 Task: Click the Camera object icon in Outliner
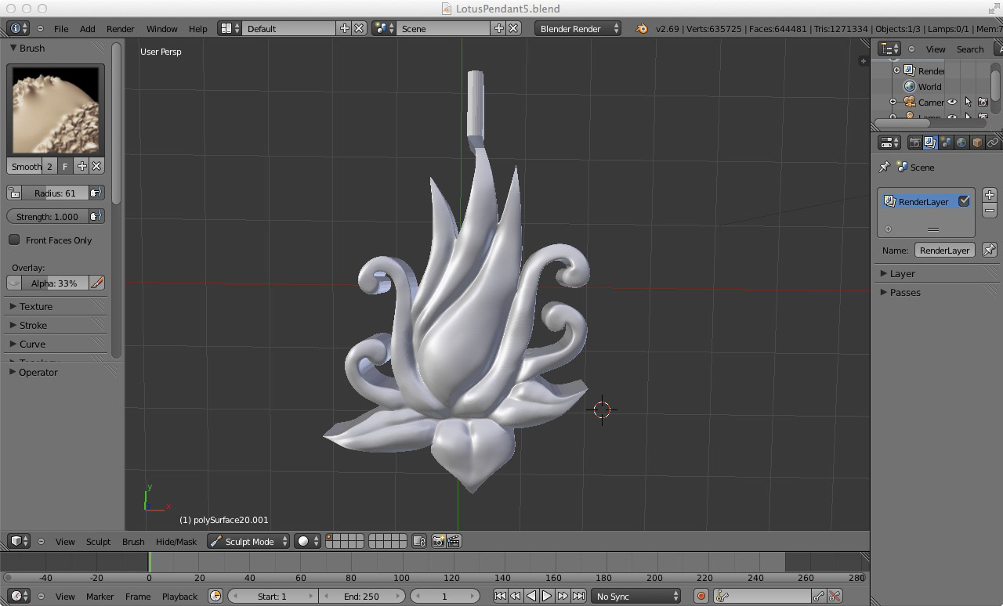[x=910, y=102]
